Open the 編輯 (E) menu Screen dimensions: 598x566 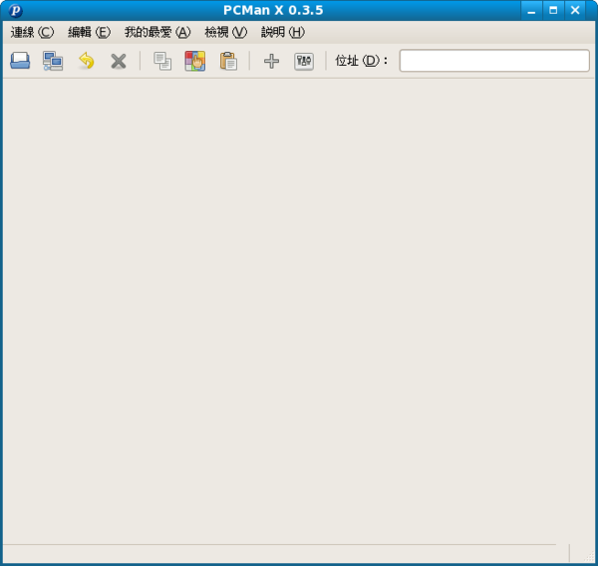tap(90, 32)
